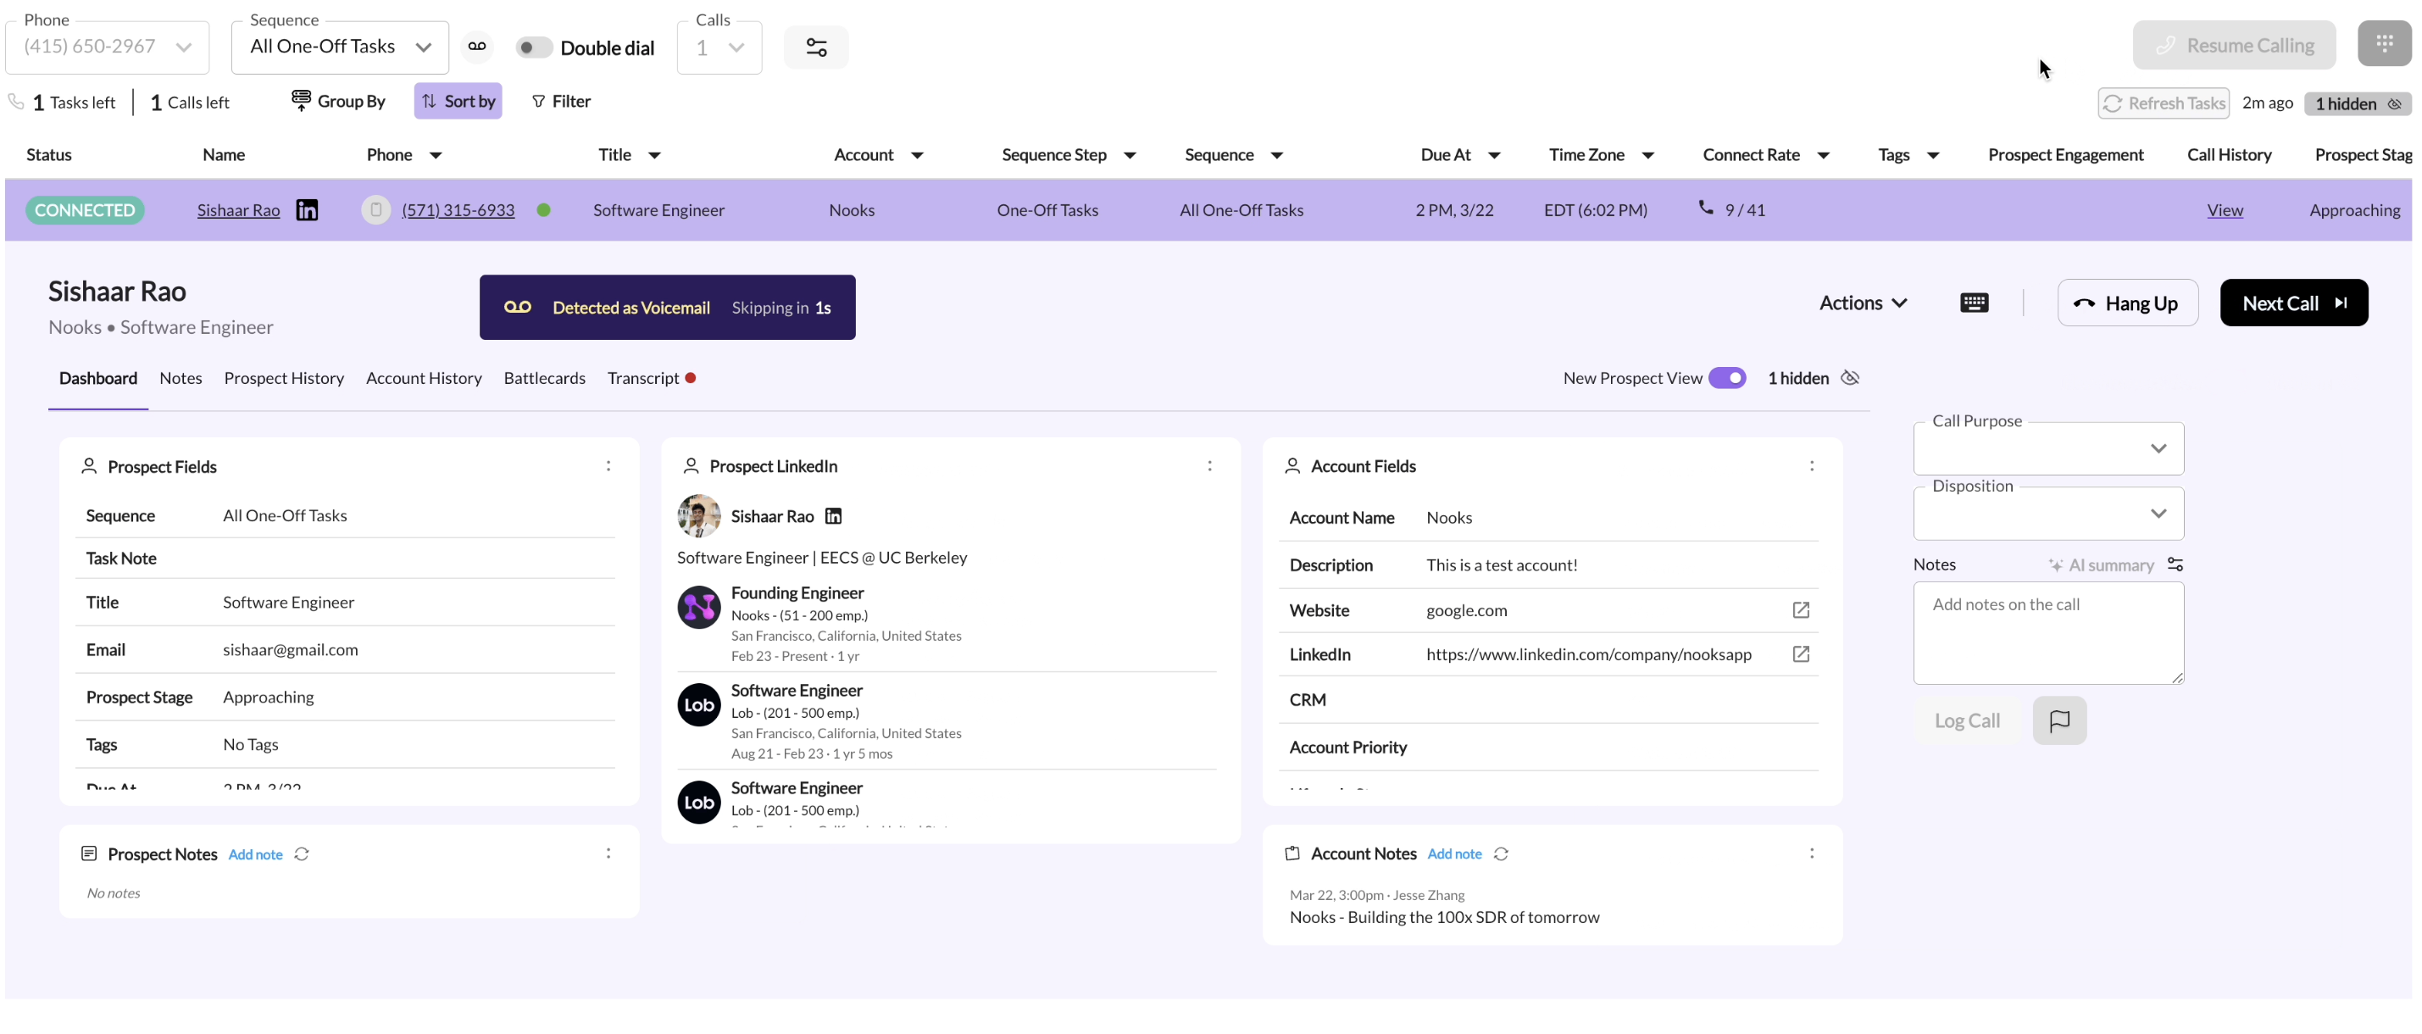
Task: Open the Sishaar Rao name link
Action: (239, 209)
